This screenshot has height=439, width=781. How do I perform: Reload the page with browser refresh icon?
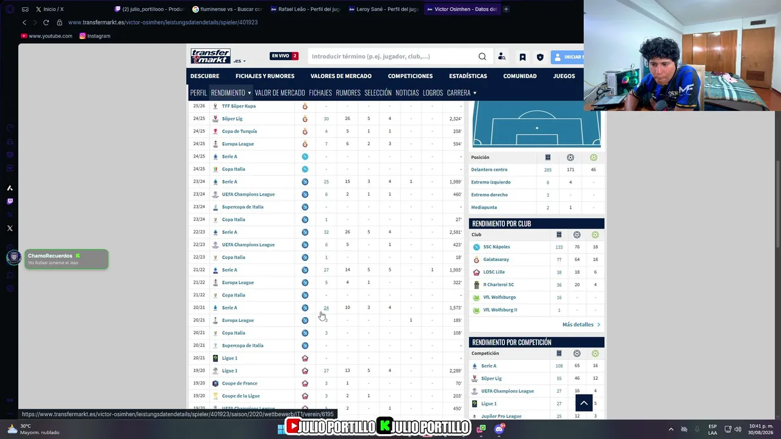(46, 23)
